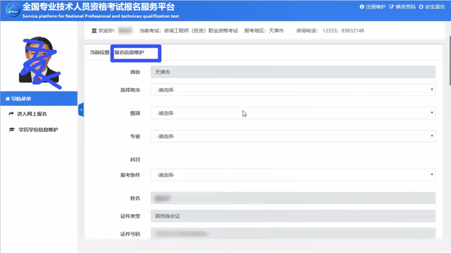The height and width of the screenshot is (253, 451).
Task: Click the home icon beside 导航菜单
Action: click(7, 99)
